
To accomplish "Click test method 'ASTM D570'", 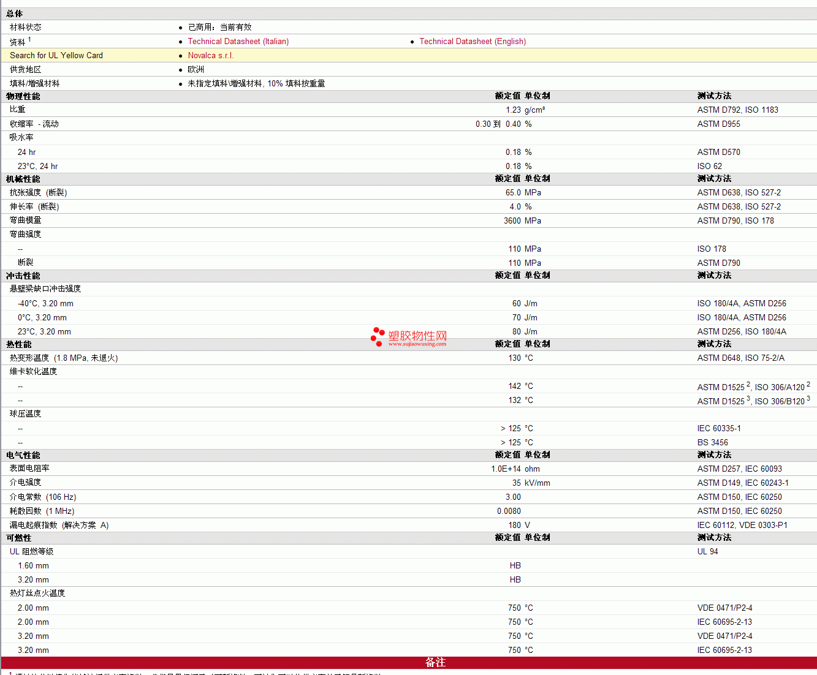I will 719,153.
